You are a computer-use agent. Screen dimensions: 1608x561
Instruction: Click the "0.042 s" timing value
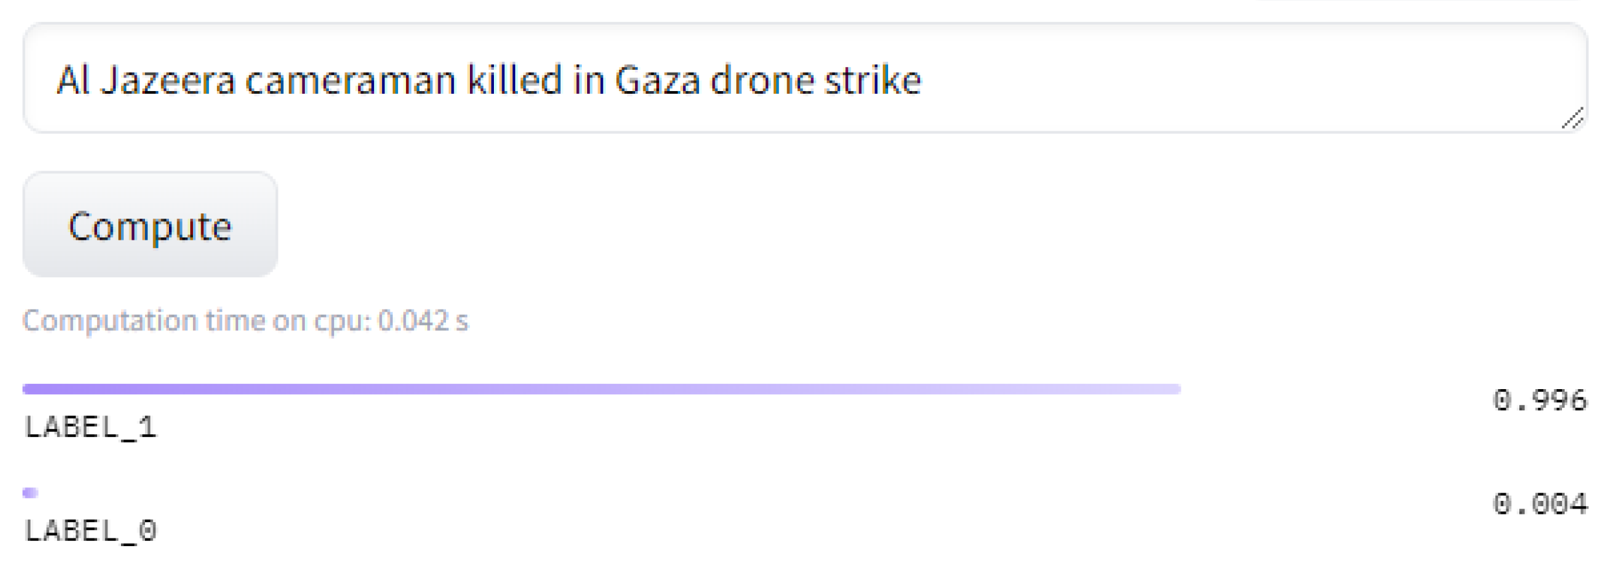pos(423,321)
